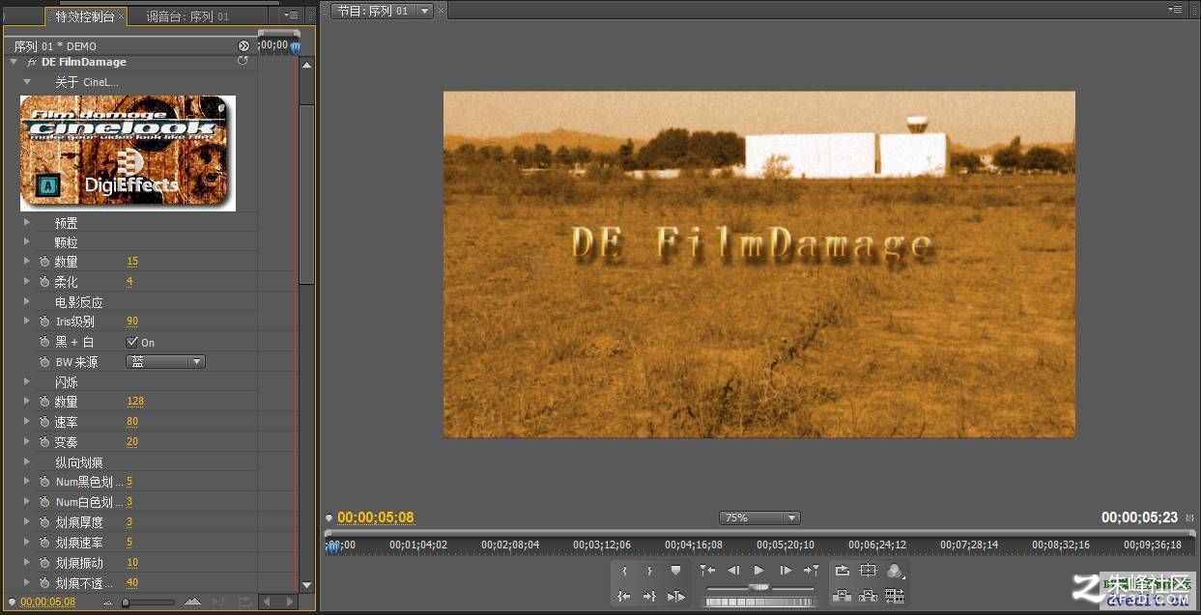
Task: Close the 特效控制台 tab
Action: tap(122, 16)
